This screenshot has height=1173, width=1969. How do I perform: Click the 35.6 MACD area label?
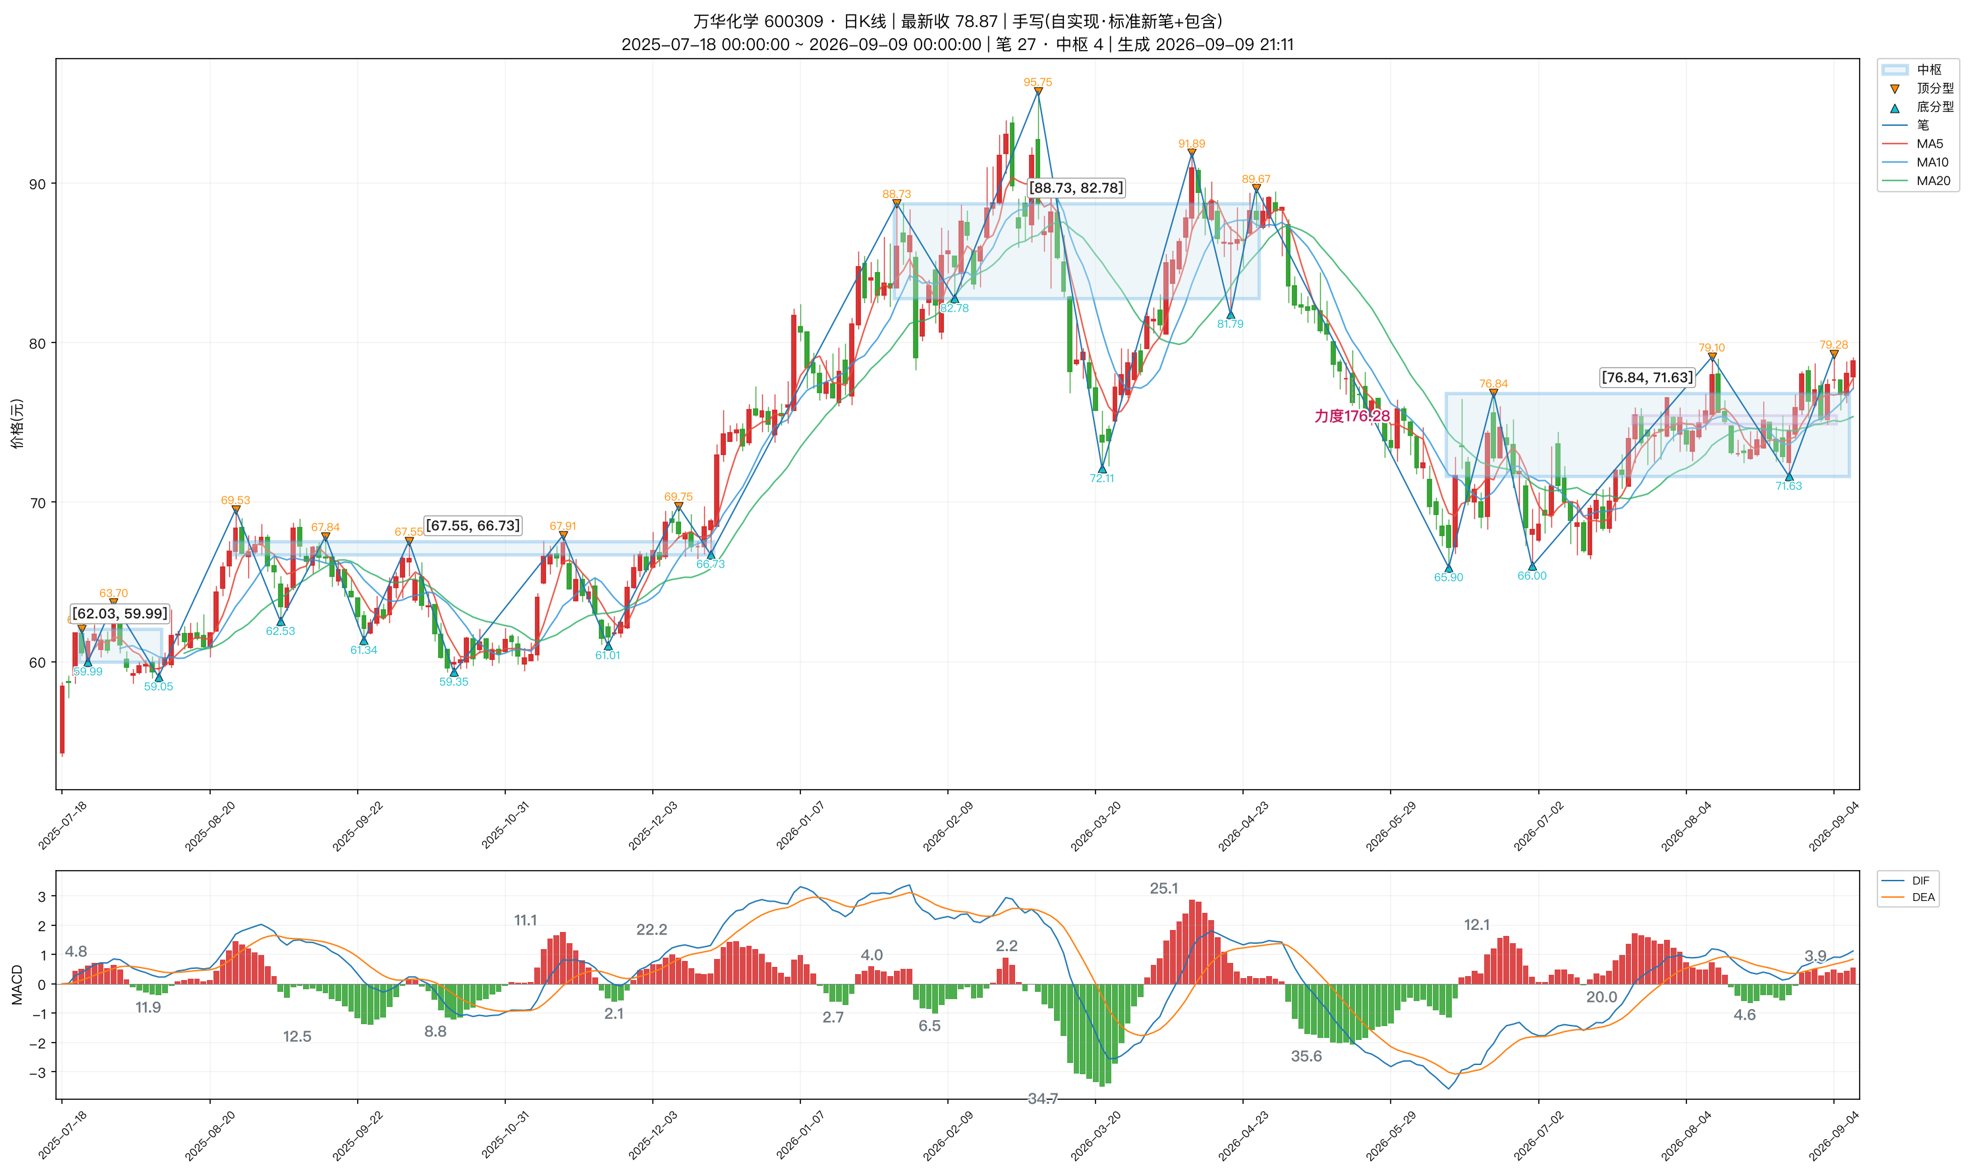pos(1306,1056)
